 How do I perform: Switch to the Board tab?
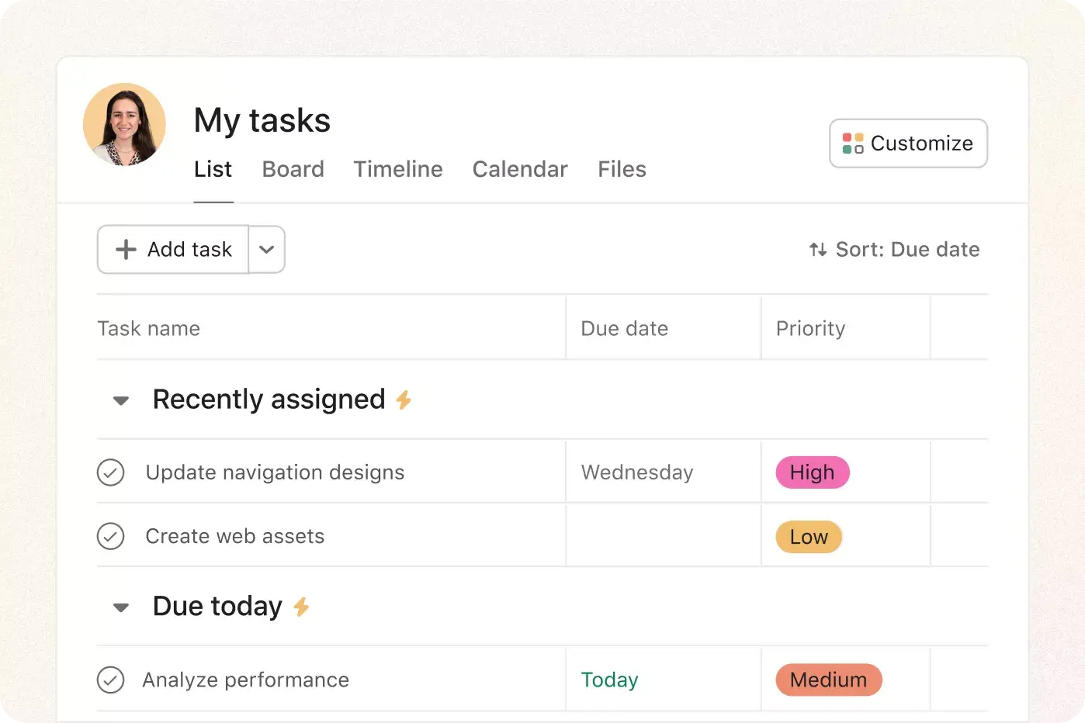click(x=293, y=169)
